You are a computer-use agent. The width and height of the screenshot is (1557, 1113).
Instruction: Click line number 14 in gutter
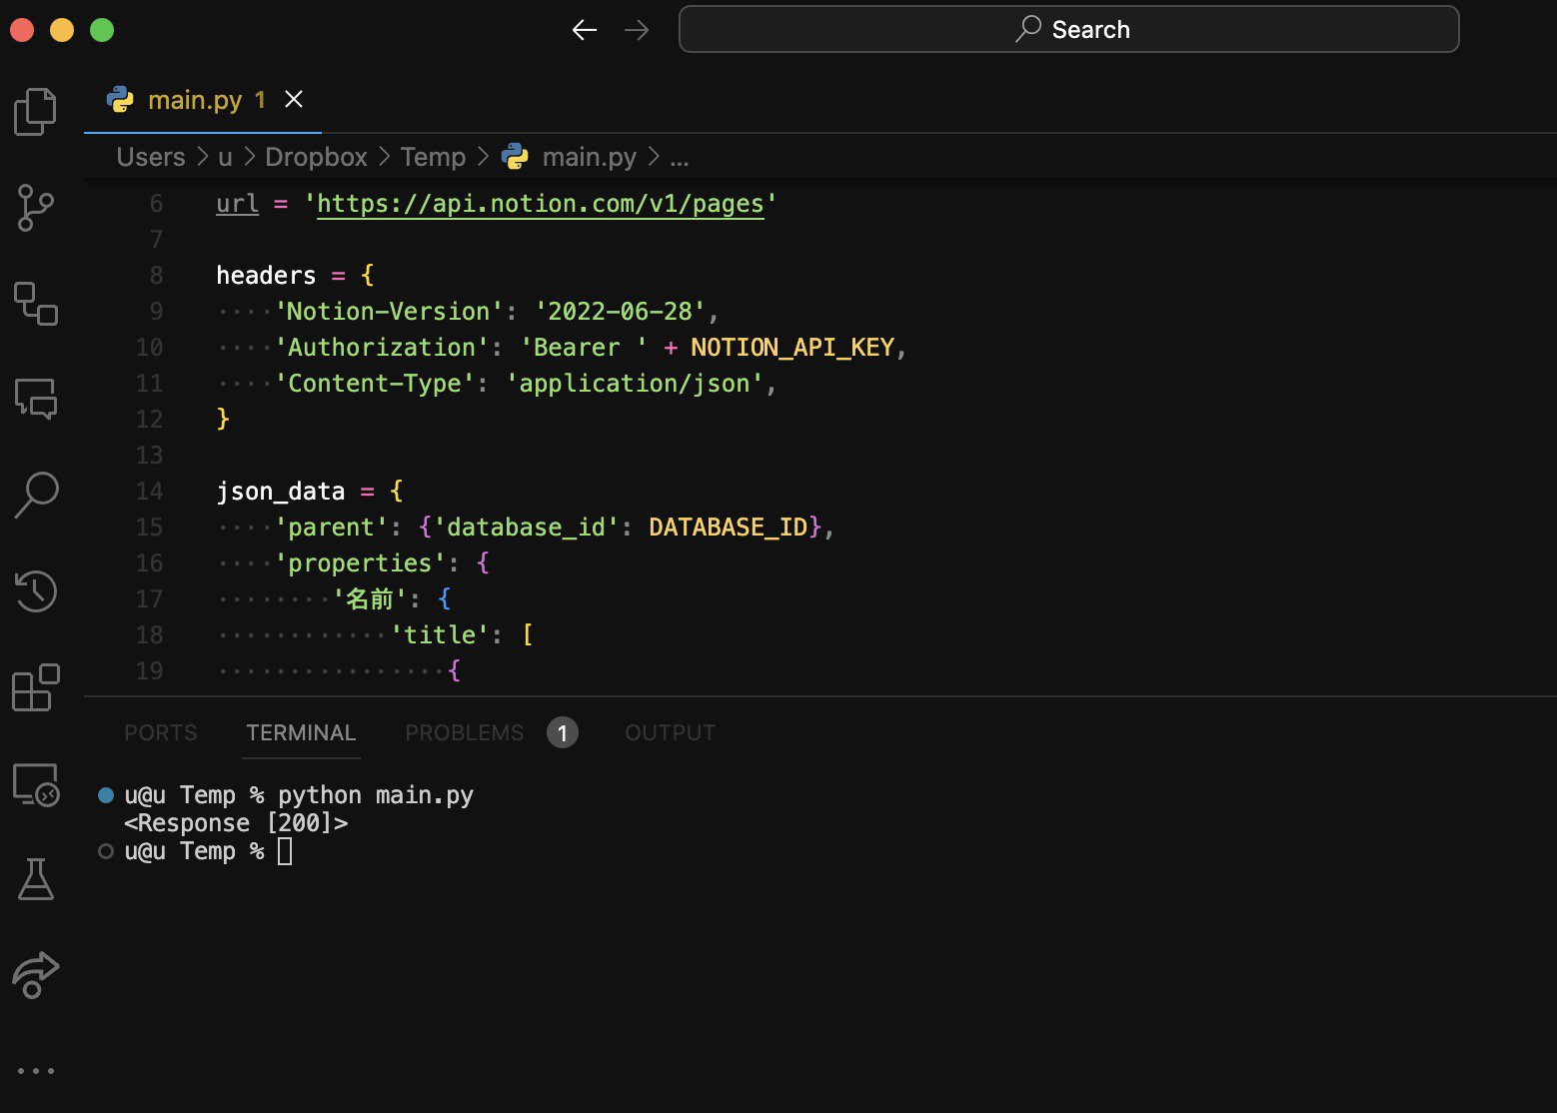pos(149,491)
